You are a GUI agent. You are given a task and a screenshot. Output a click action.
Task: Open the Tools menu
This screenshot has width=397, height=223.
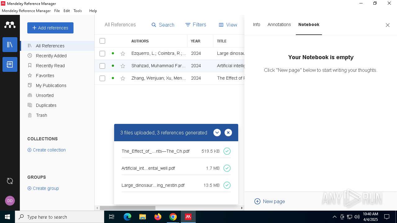[x=78, y=11]
